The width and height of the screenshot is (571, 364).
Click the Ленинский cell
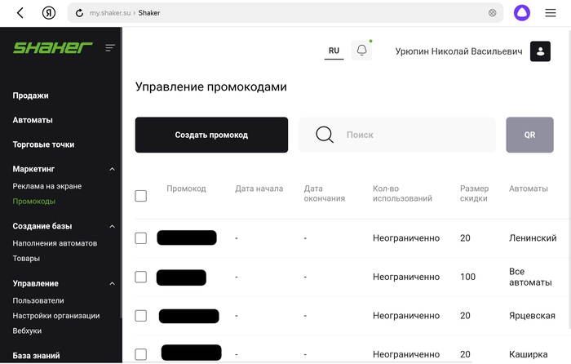tap(533, 238)
